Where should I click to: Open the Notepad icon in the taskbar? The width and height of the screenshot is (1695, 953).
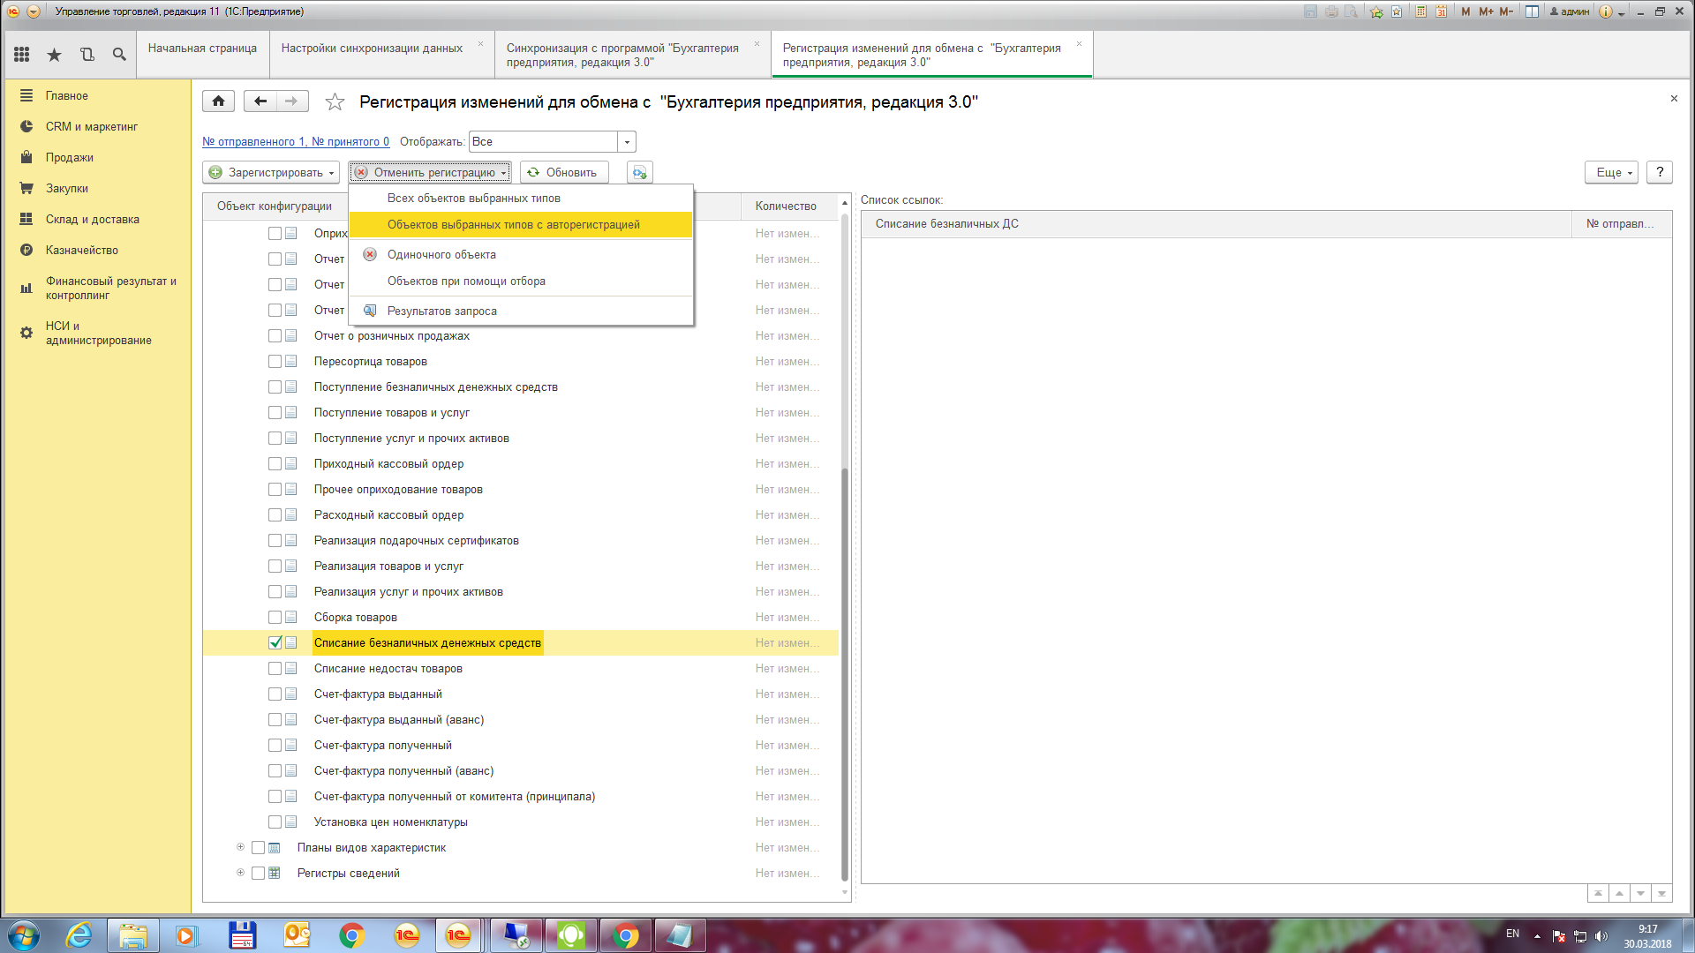point(679,935)
